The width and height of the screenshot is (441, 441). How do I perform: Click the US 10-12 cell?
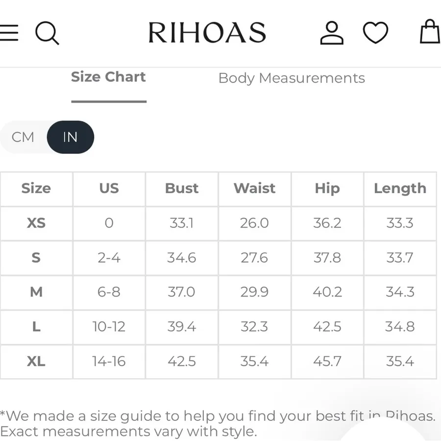[x=109, y=327]
